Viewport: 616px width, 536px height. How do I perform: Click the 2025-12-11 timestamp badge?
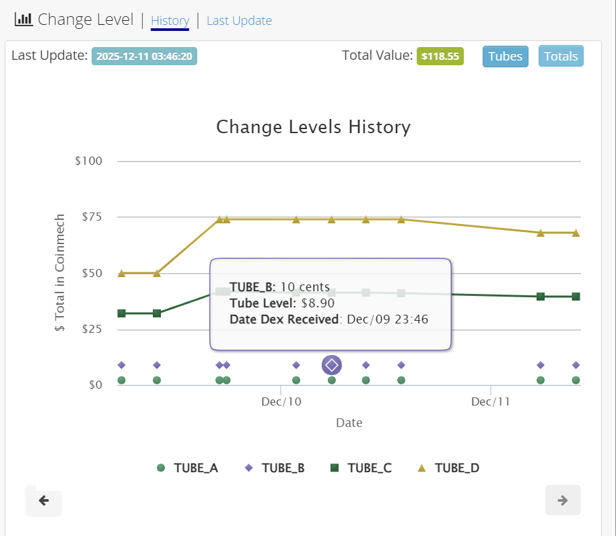(x=144, y=56)
